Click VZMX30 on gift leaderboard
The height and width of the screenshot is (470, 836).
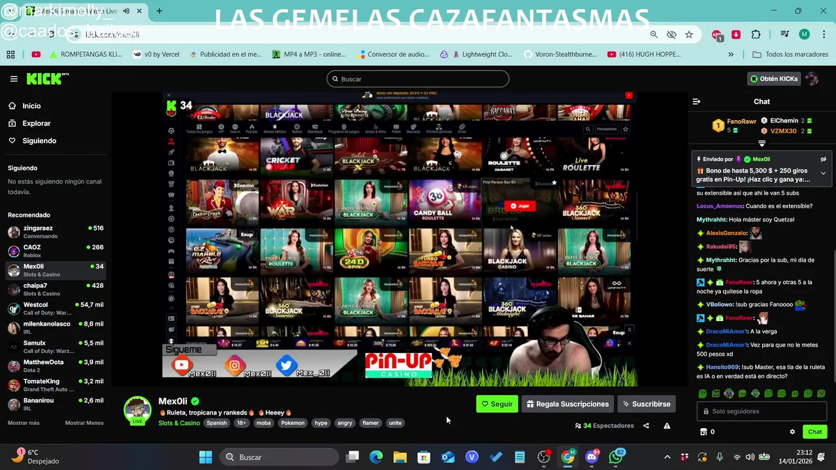[x=783, y=131]
